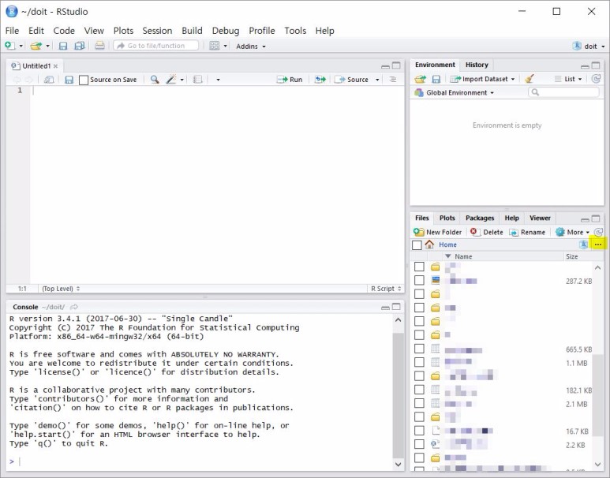610x478 pixels.
Task: Click Show in new window icon in editor
Action: pos(49,80)
